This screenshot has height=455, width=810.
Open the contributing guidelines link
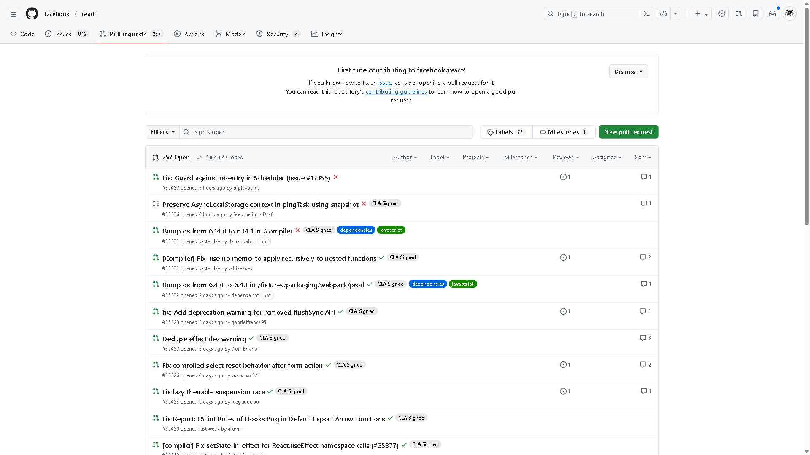tap(396, 92)
